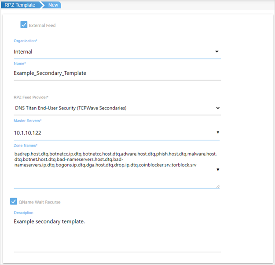Open the Organization dropdown arrow
The width and height of the screenshot is (275, 265).
217,51
